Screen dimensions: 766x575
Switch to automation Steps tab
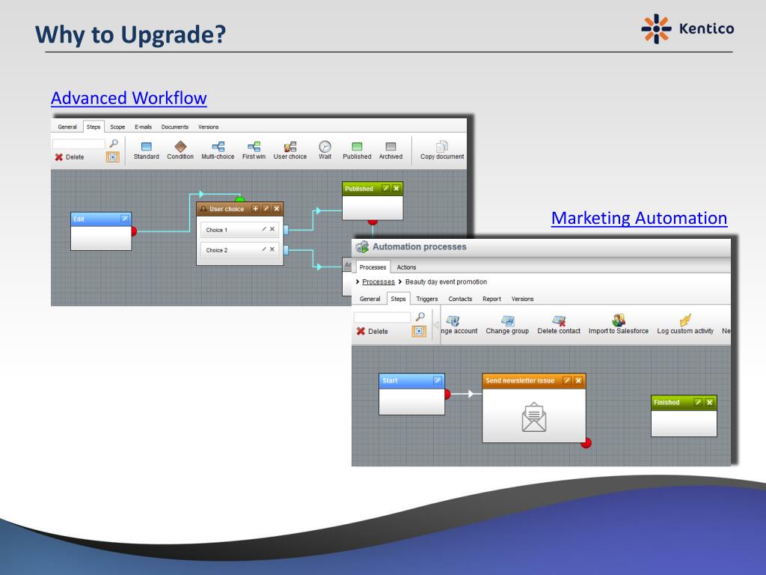(398, 299)
